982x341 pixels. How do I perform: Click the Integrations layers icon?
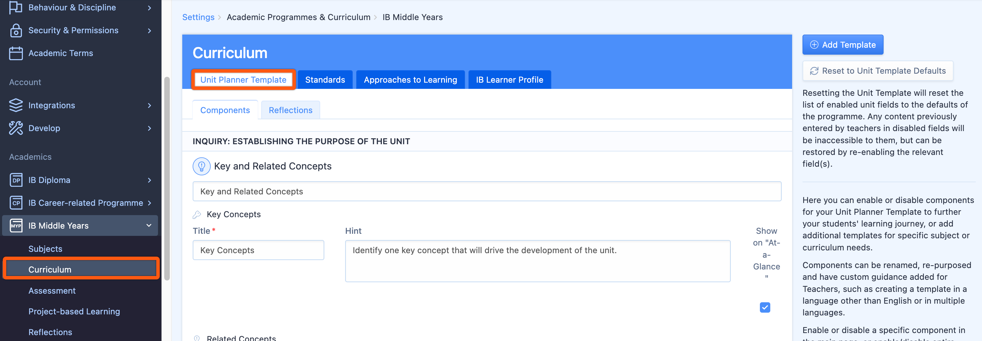point(16,105)
